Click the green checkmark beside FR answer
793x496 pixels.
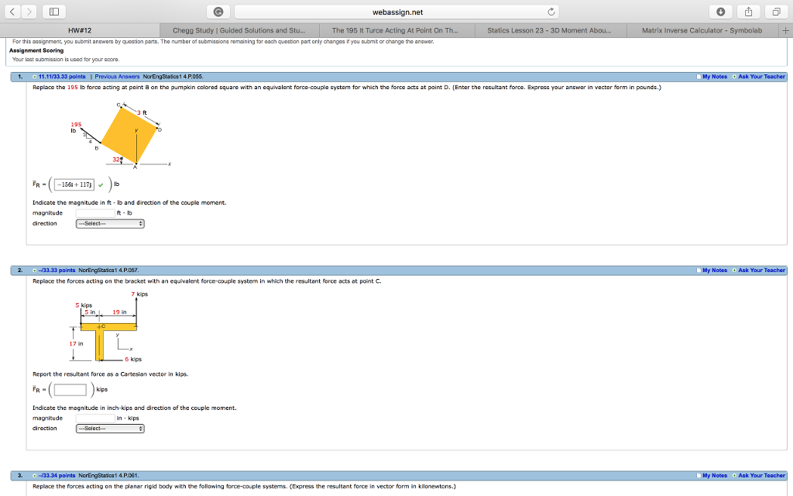coord(101,185)
